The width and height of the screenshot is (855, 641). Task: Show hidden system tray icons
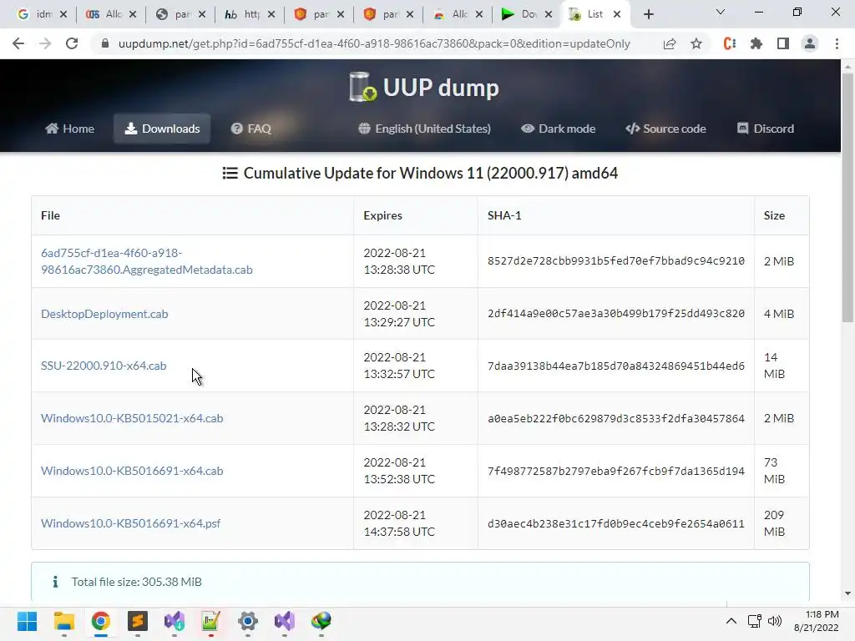click(x=731, y=621)
